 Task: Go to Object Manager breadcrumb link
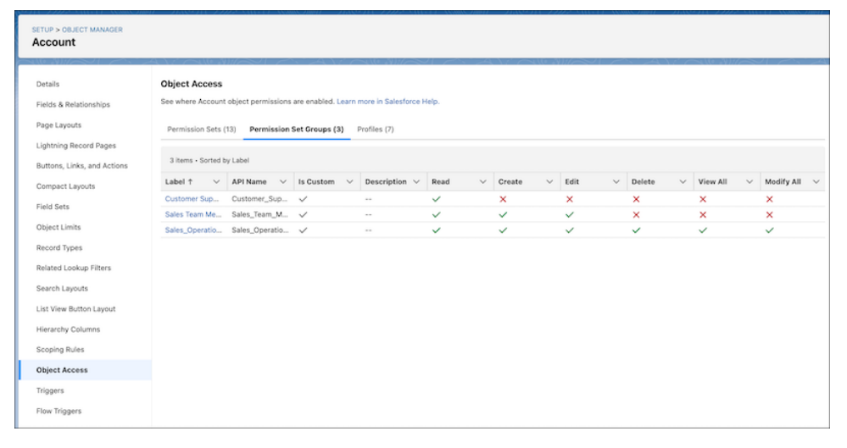tap(92, 30)
